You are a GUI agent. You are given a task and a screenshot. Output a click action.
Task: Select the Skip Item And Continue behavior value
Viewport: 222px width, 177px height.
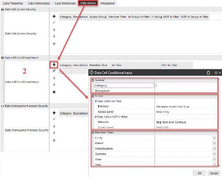tap(171, 122)
